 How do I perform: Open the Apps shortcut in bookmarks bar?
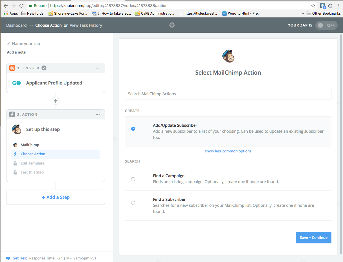(11, 13)
